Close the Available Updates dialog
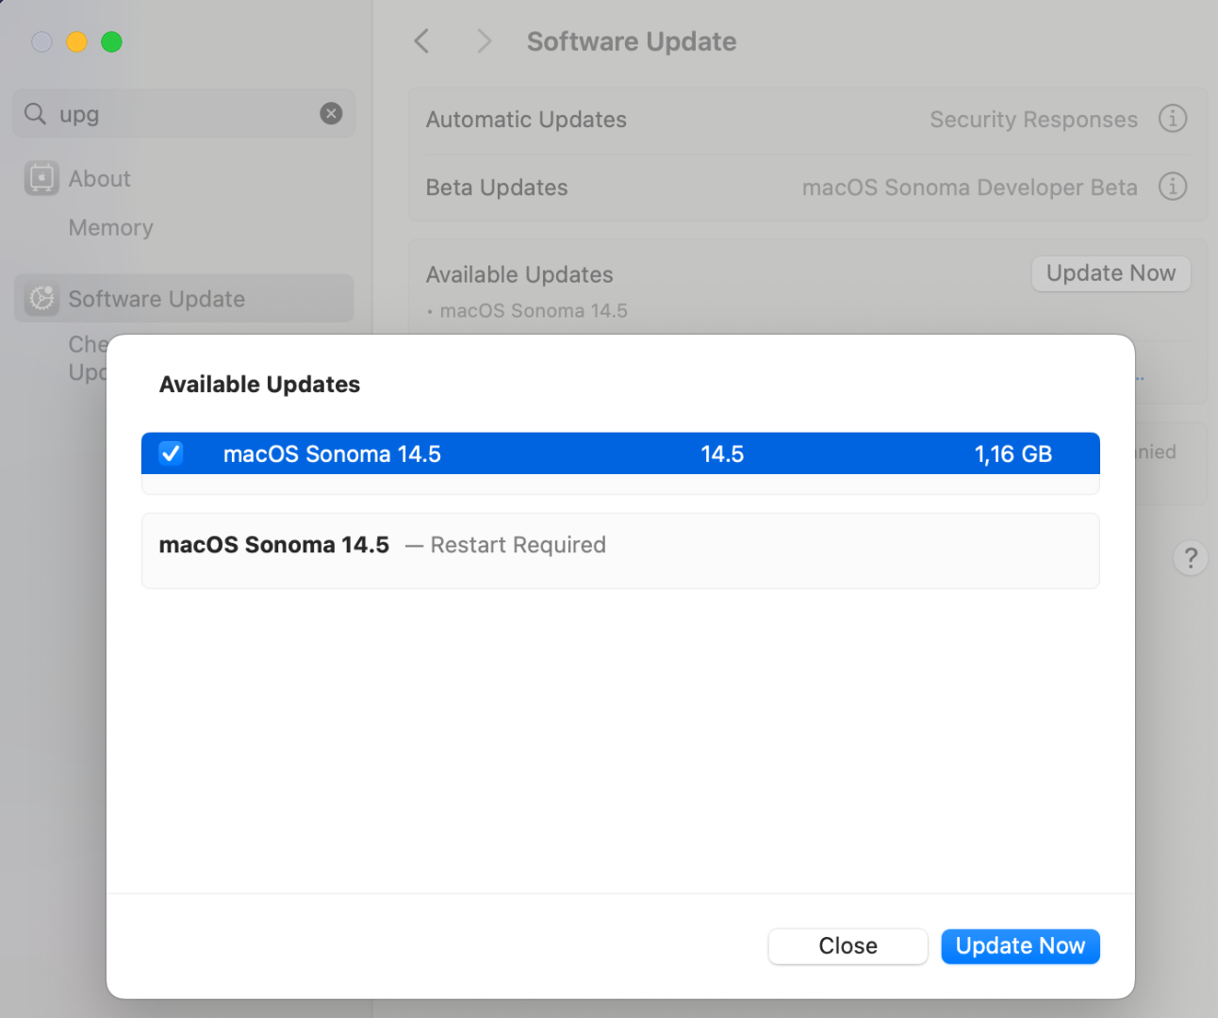The height and width of the screenshot is (1018, 1218). pos(848,946)
